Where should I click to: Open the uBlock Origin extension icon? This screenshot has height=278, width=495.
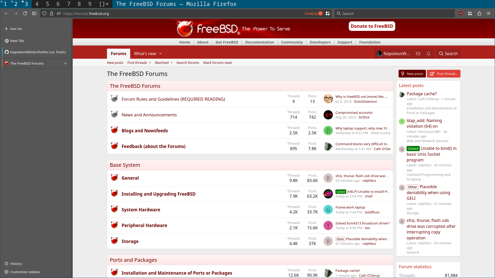[461, 13]
